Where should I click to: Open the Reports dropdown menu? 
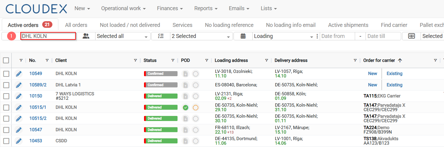coord(206,8)
